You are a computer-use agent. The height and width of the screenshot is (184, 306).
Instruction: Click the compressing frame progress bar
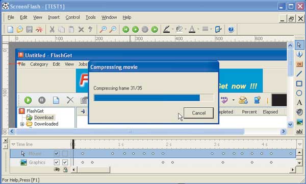click(154, 98)
